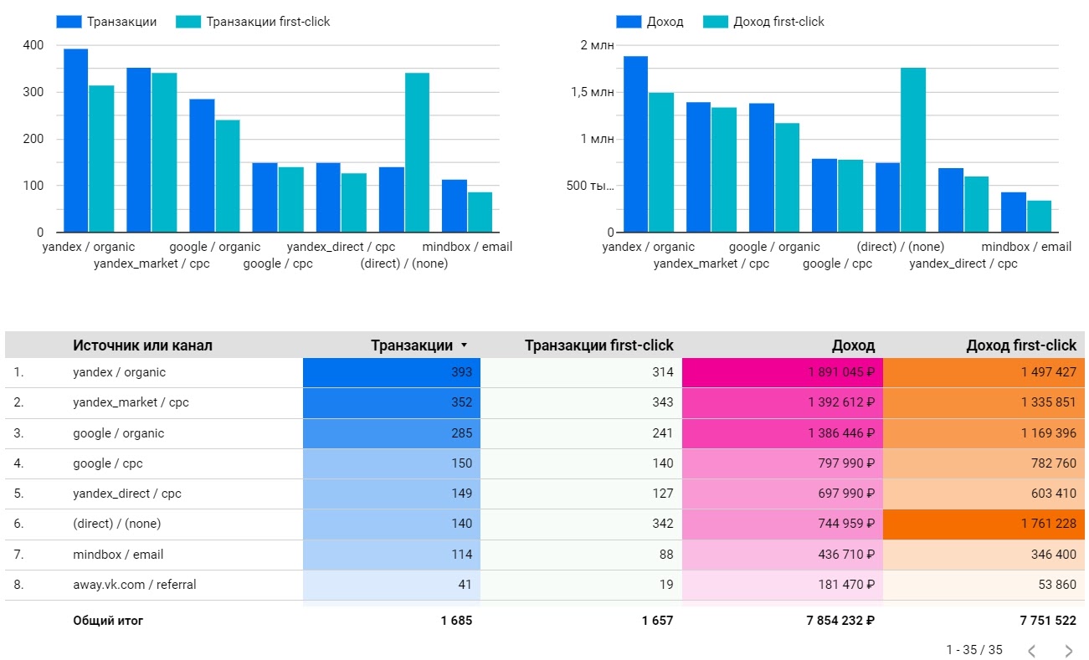Sort table by Источник или канал header

point(142,345)
